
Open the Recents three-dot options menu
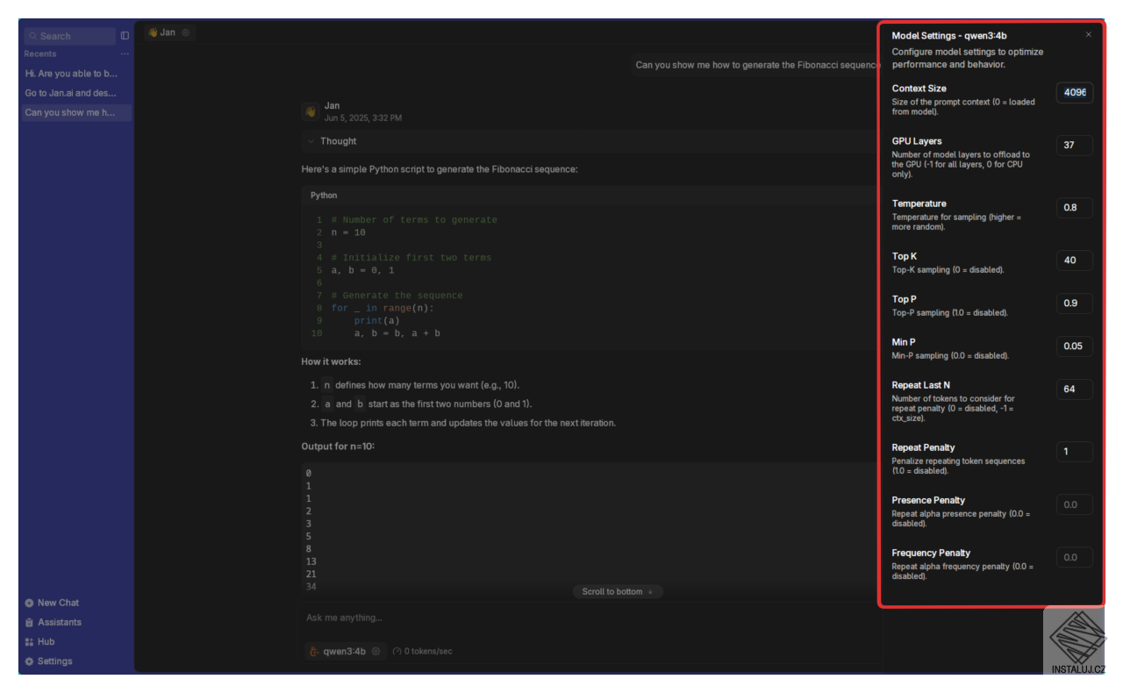click(x=125, y=54)
